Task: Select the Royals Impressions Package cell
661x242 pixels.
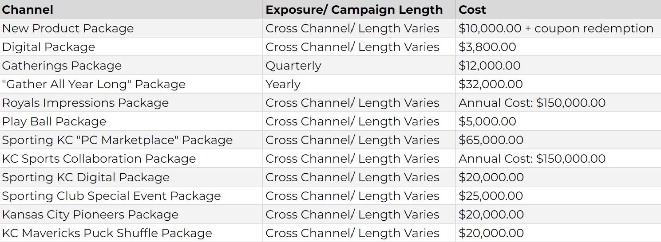Action: (x=85, y=103)
